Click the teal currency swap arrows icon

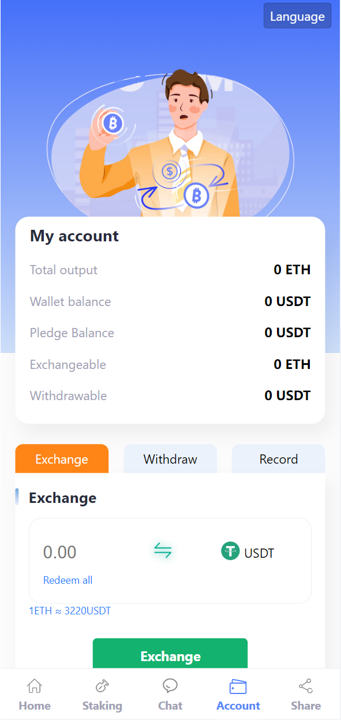162,552
